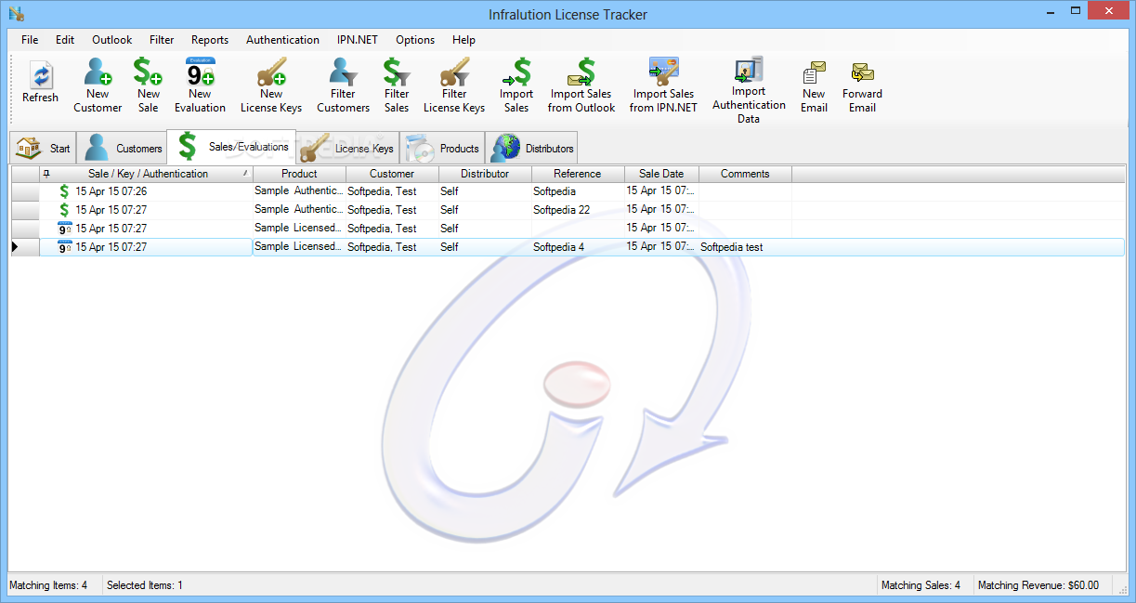
Task: Click 'Selected Items: 1' status entry
Action: click(145, 585)
